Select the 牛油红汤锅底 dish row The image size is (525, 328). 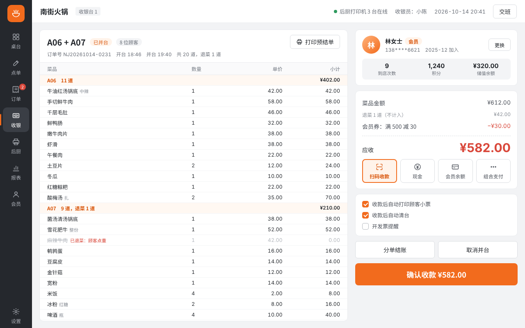(x=194, y=91)
